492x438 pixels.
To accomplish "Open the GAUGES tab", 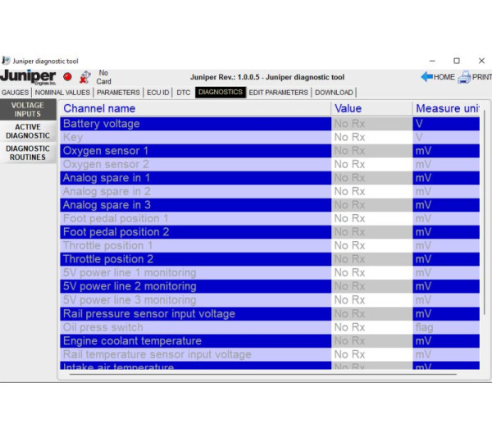I will (15, 93).
